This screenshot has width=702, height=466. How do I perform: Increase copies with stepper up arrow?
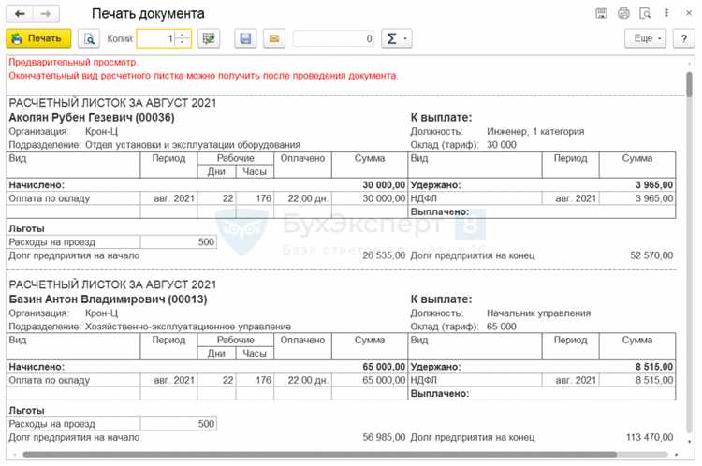click(183, 35)
